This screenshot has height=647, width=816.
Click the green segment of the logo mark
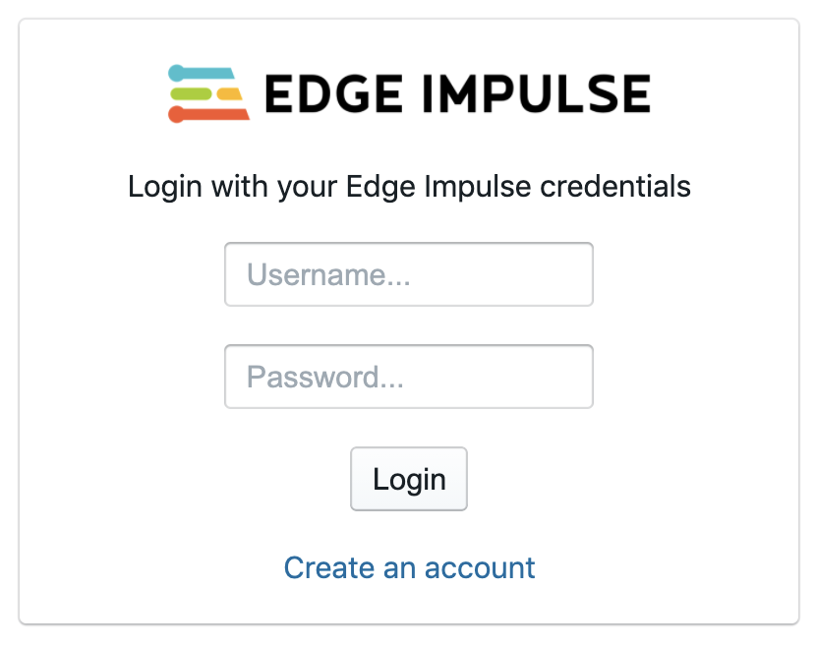191,93
